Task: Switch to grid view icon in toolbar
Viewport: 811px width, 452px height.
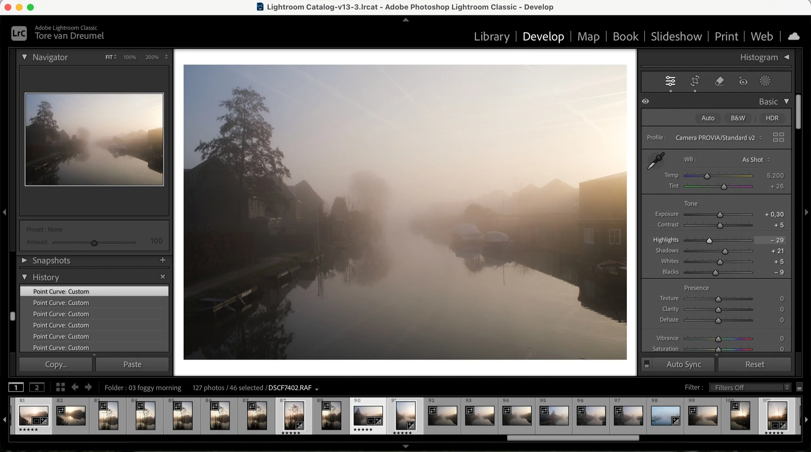Action: point(60,387)
